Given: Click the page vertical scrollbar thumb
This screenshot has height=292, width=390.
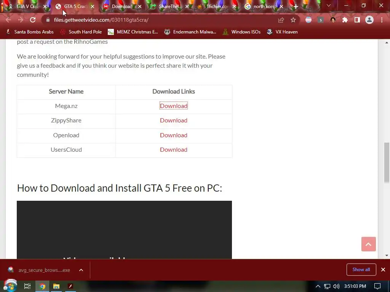Looking at the screenshot, I should tap(387, 163).
